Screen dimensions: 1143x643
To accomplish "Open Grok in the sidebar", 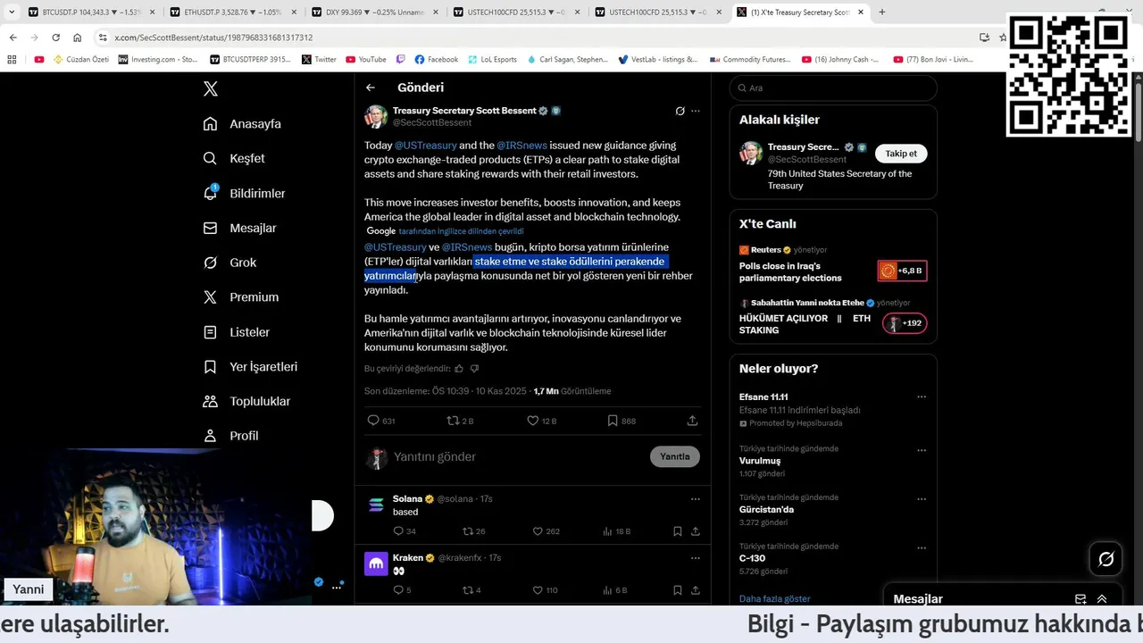I will coord(229,263).
